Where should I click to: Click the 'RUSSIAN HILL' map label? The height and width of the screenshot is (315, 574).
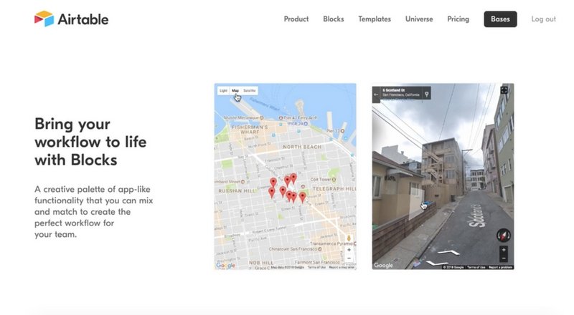237,190
